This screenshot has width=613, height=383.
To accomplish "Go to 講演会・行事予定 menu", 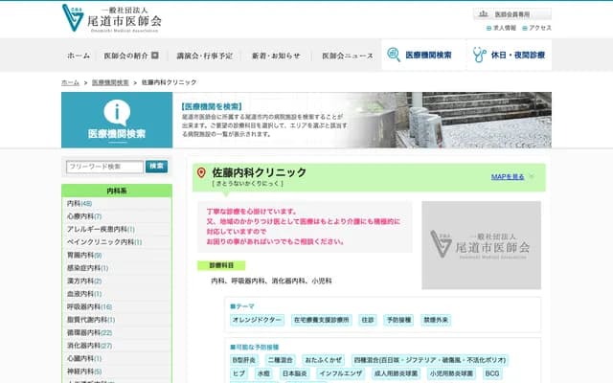I will (x=205, y=56).
